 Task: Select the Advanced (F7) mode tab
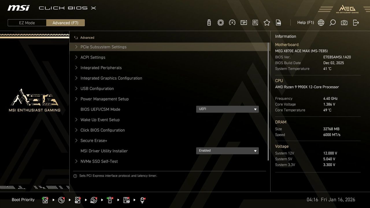coord(65,23)
